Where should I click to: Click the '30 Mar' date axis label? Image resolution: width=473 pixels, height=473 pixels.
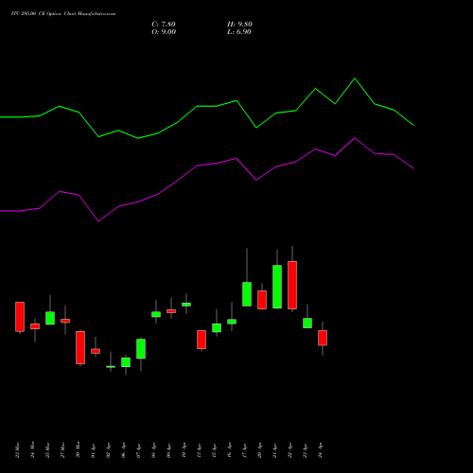click(78, 449)
